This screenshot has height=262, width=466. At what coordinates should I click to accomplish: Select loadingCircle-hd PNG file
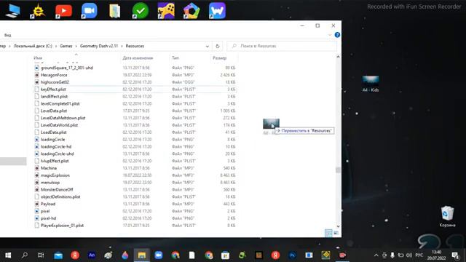click(56, 146)
